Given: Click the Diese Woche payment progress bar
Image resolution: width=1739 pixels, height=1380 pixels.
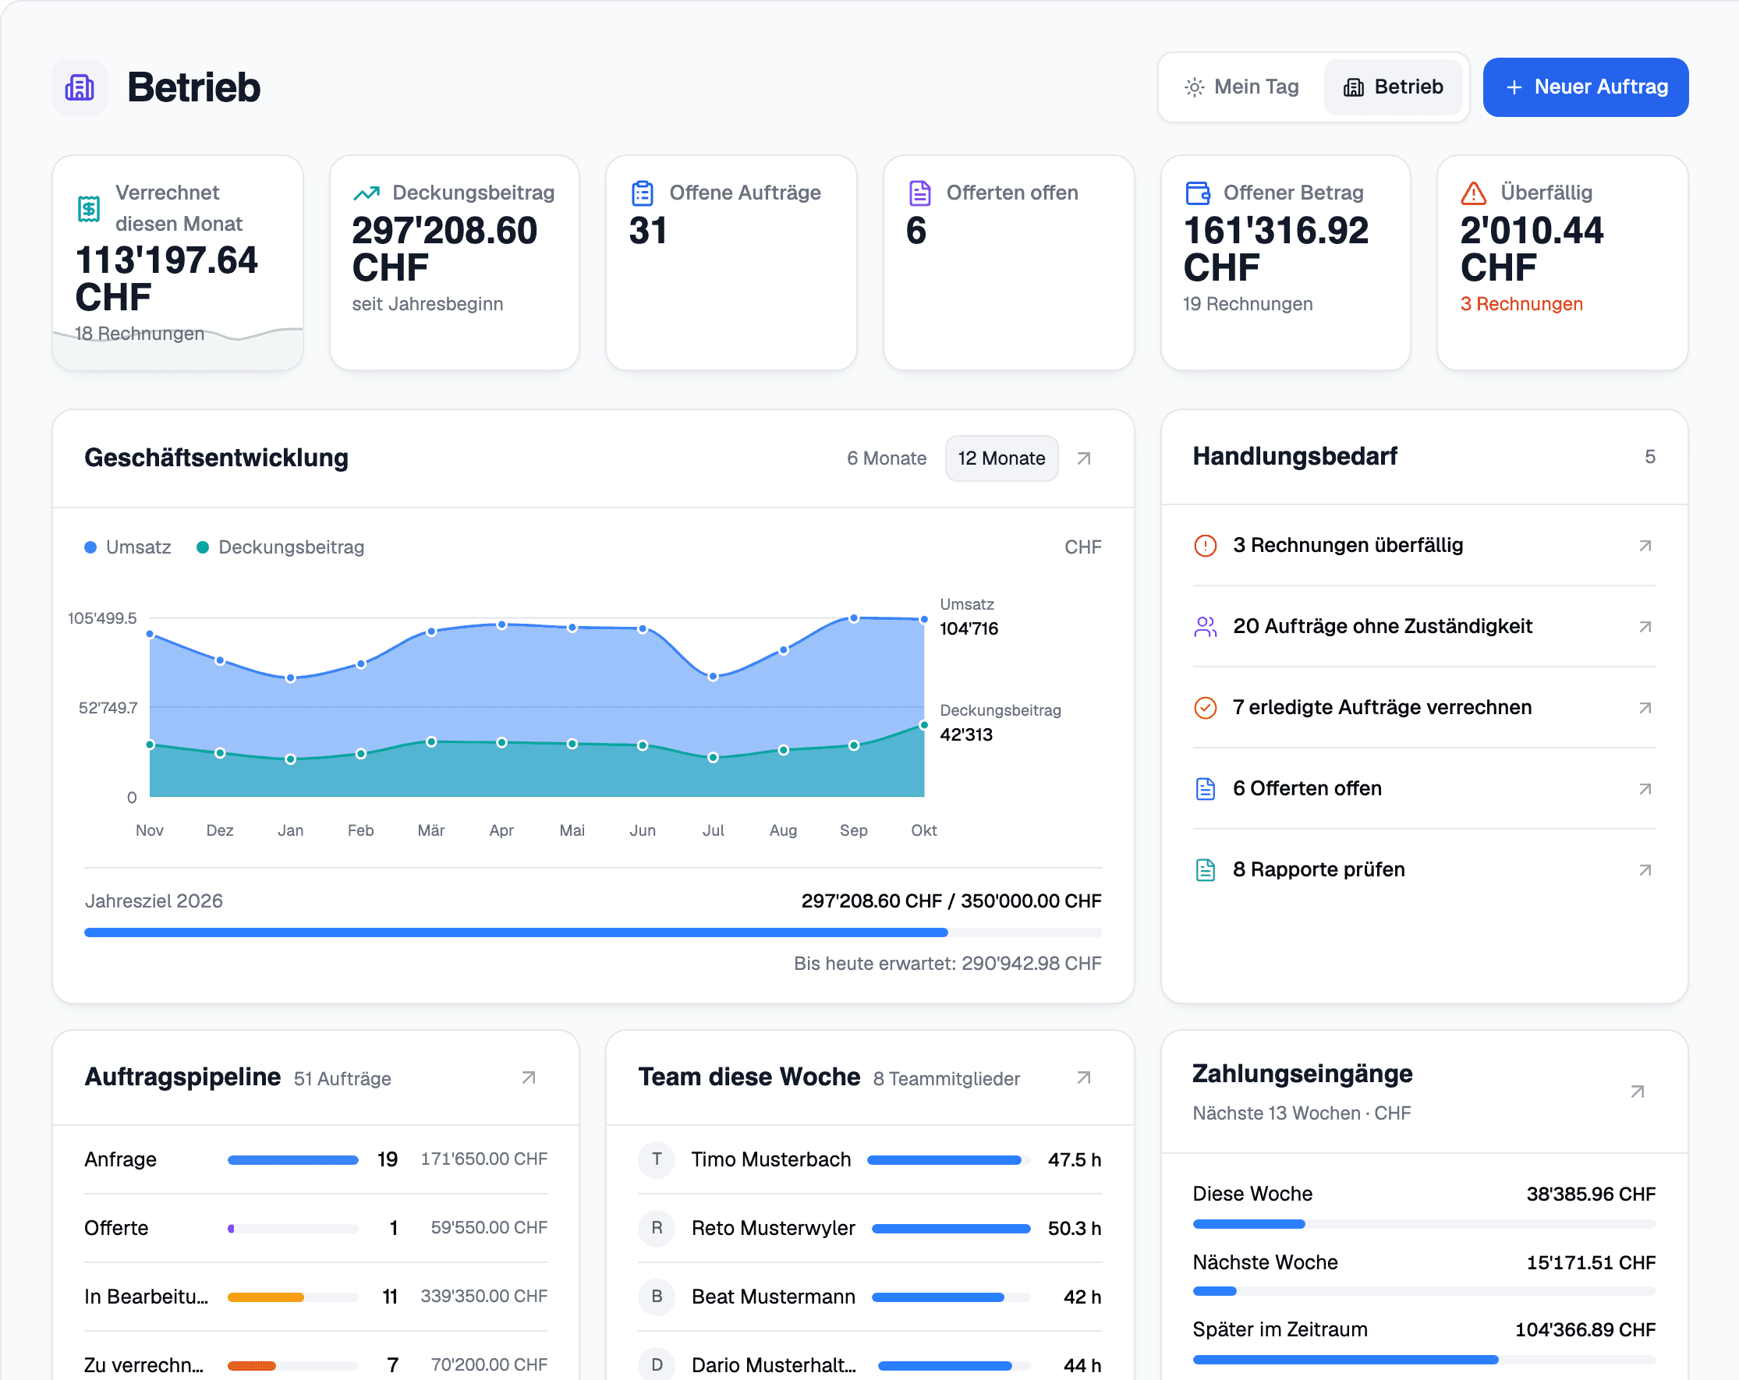Looking at the screenshot, I should coord(1424,1223).
